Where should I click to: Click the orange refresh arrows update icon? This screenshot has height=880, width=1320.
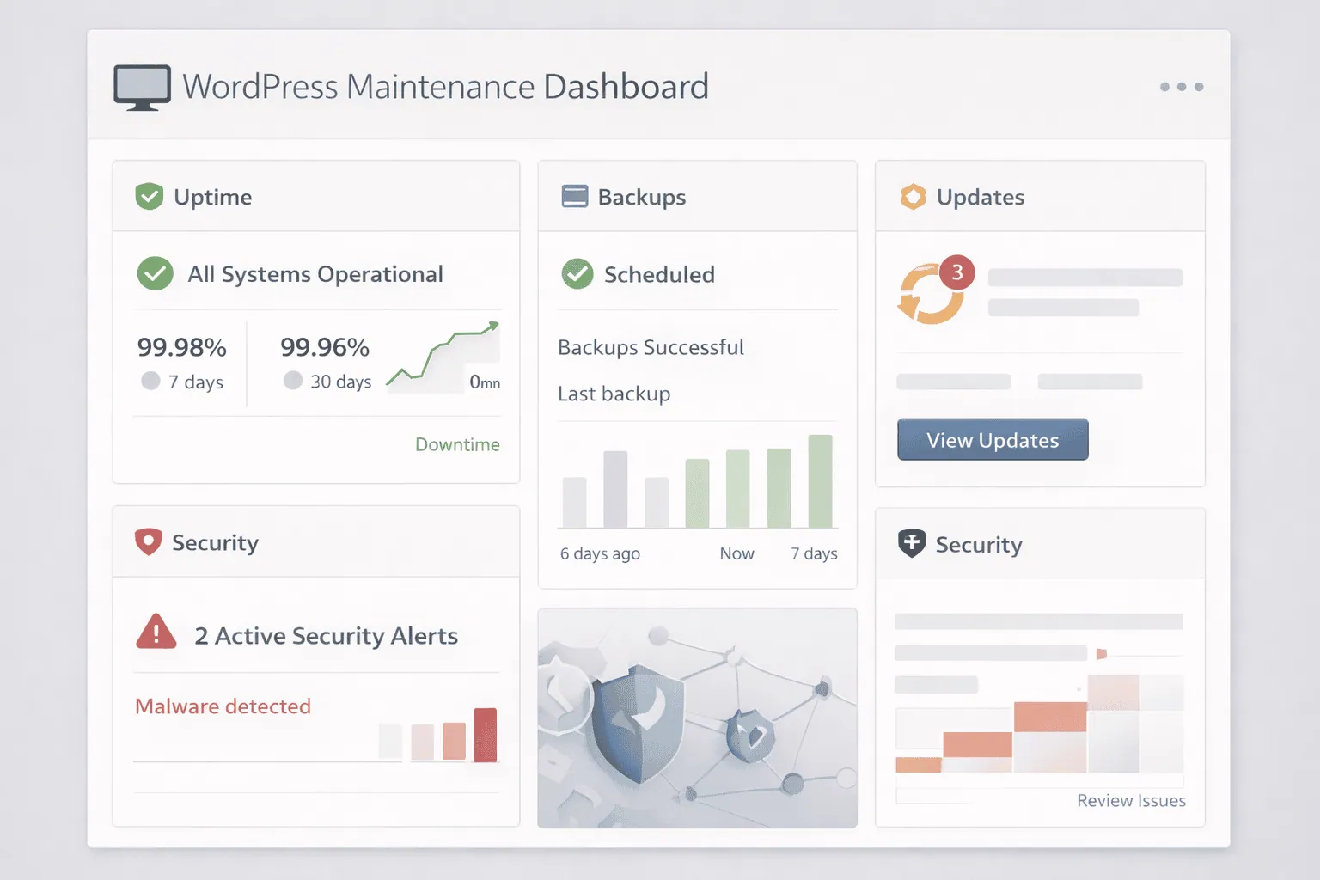pyautogui.click(x=928, y=296)
